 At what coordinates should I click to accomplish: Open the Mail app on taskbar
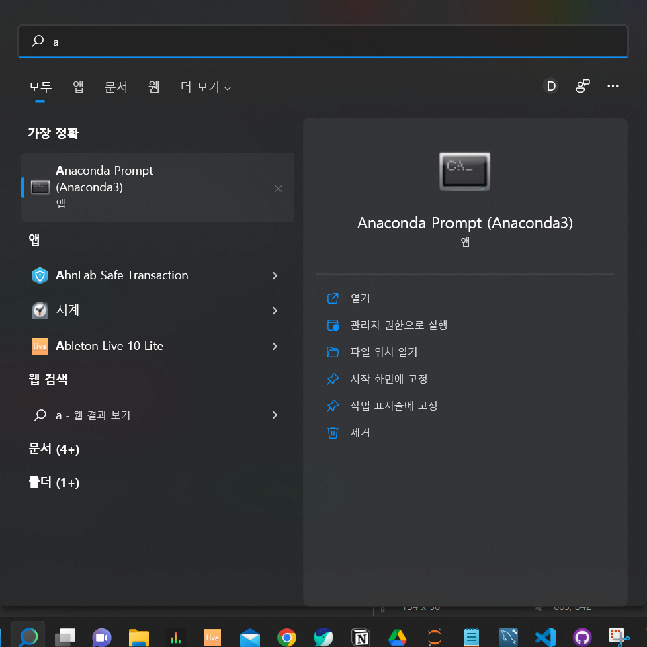tap(250, 638)
